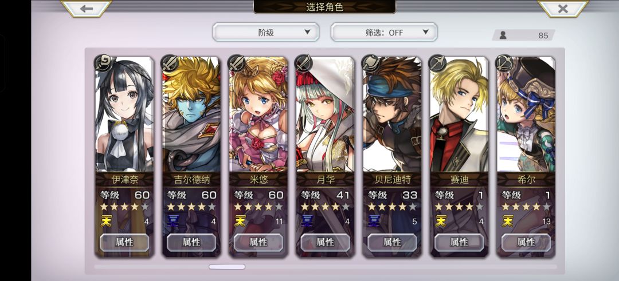619x281 pixels.
Task: Select the 吉尔德纳 character portrait
Action: point(191,114)
